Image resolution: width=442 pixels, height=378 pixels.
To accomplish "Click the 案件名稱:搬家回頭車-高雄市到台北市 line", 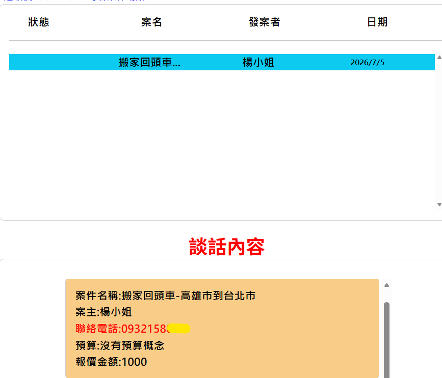I will pos(166,296).
